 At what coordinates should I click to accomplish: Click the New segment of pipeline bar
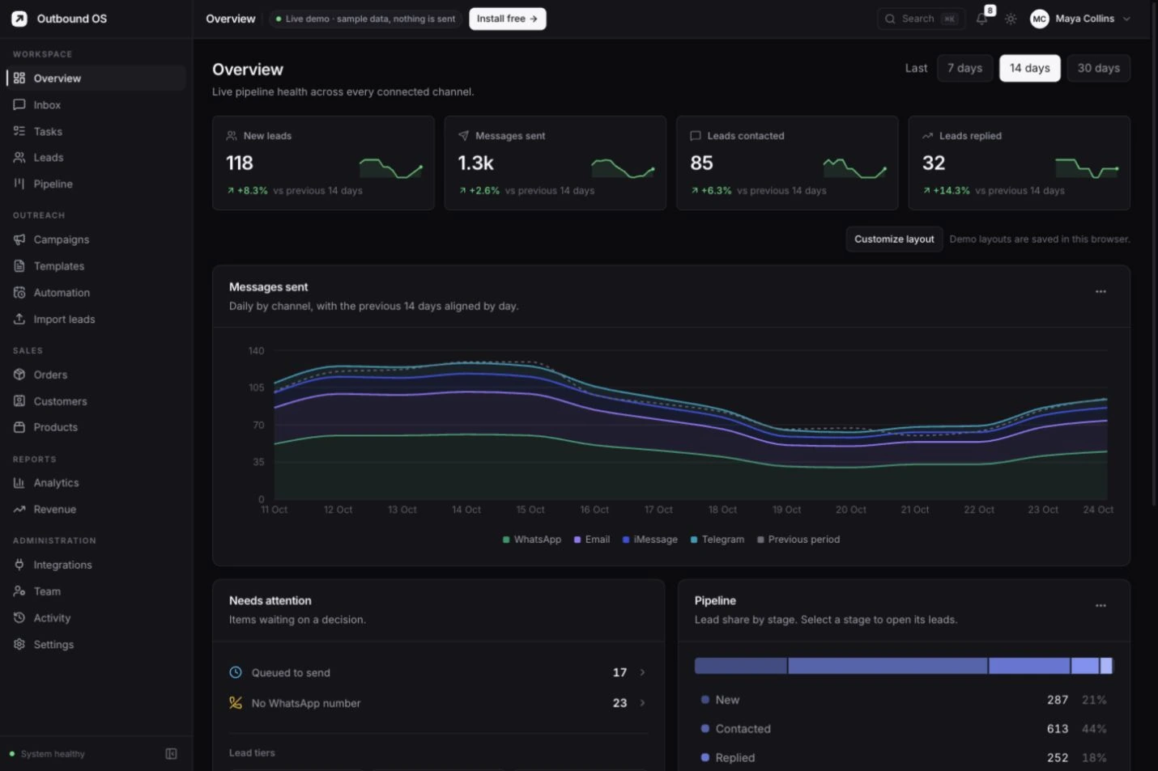coord(741,666)
